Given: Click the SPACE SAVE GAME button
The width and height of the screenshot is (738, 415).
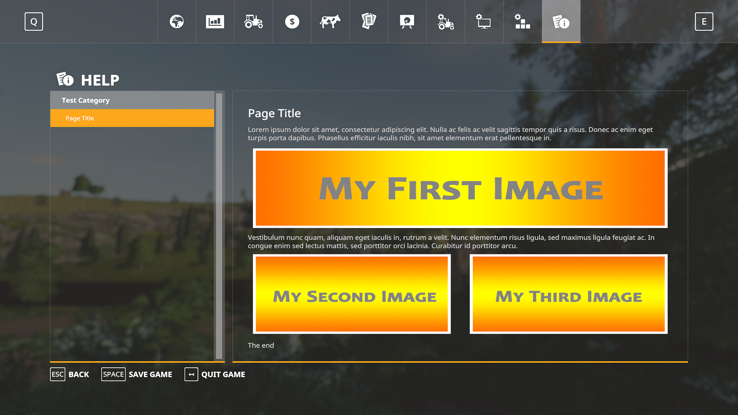Looking at the screenshot, I should point(137,374).
